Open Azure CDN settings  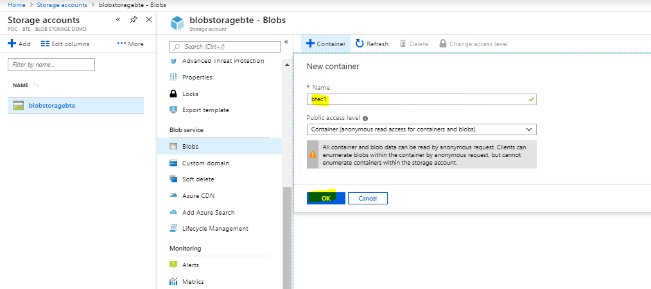click(x=198, y=195)
